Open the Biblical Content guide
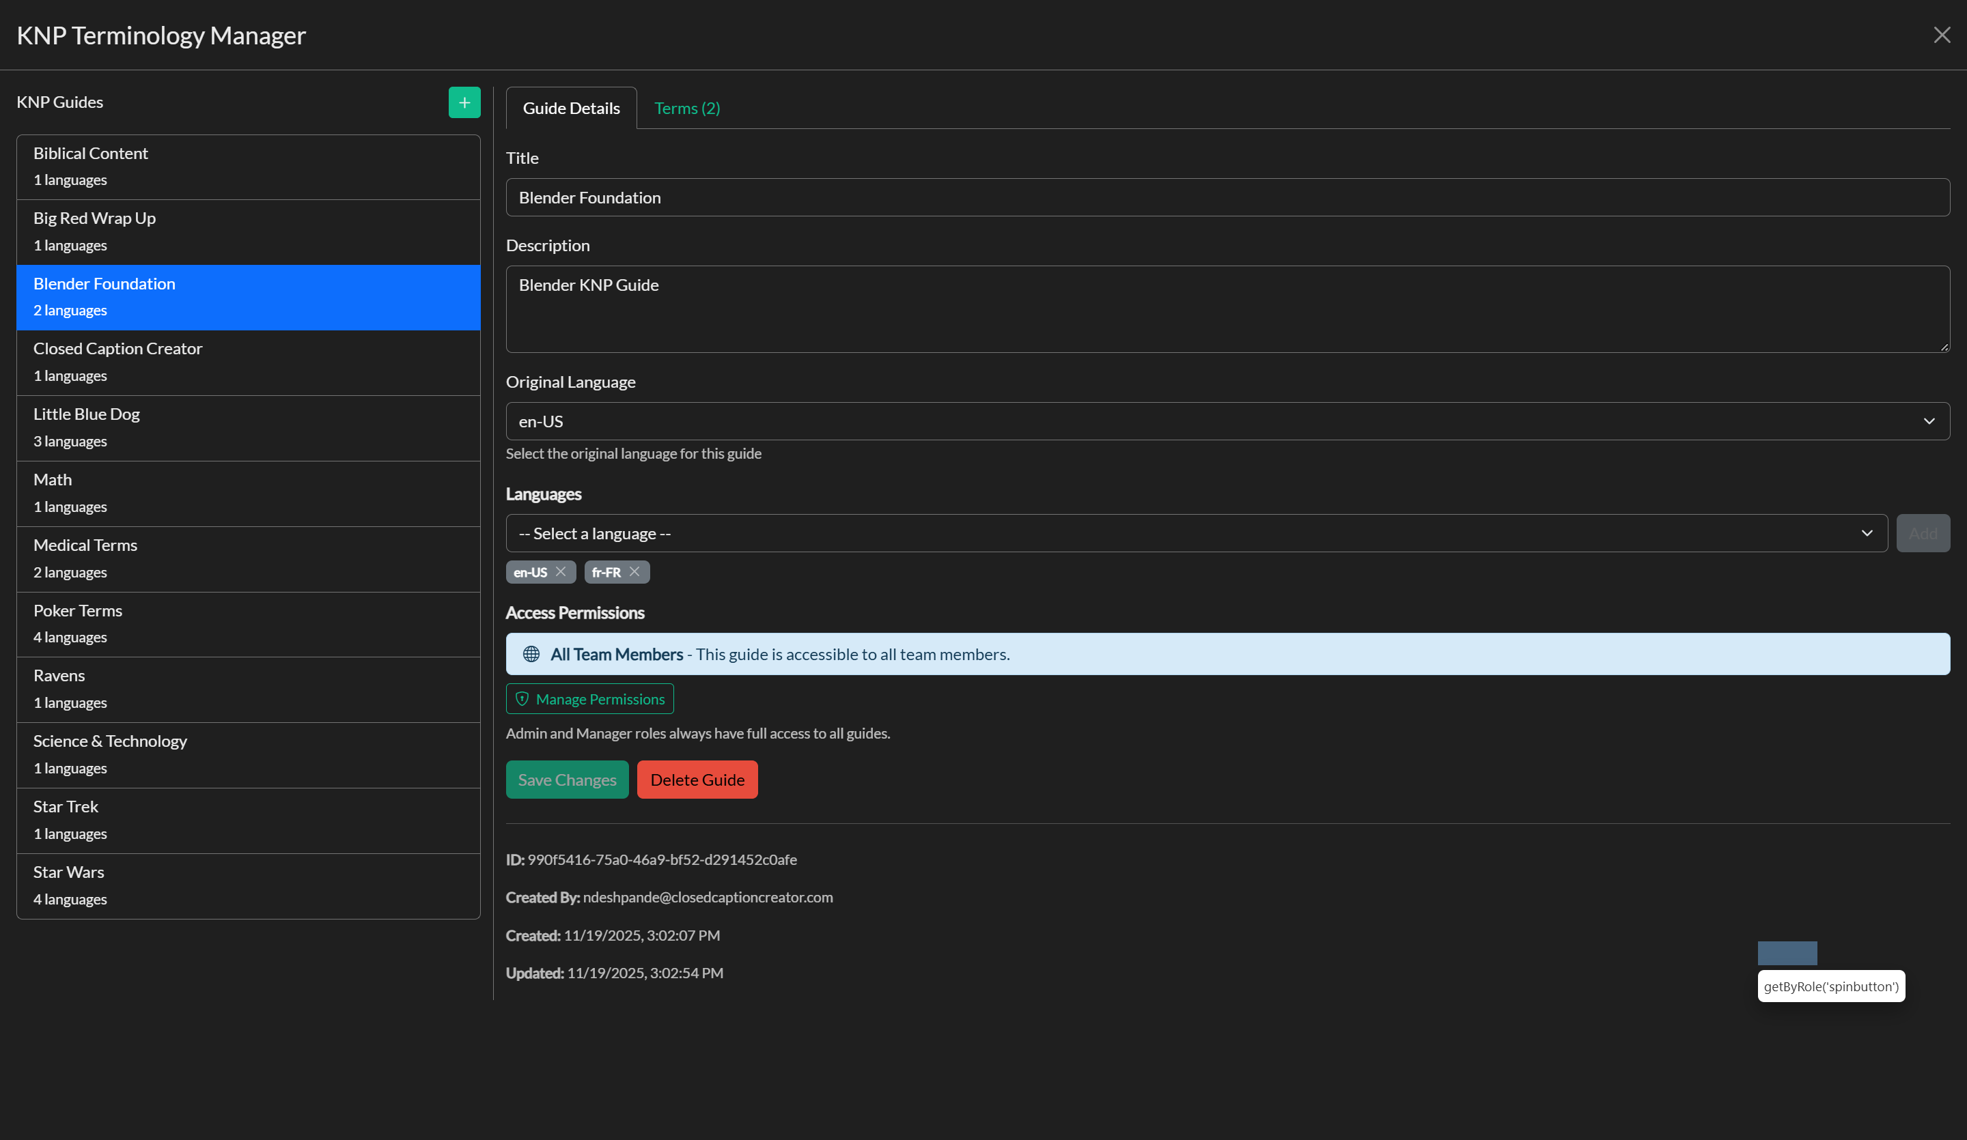Image resolution: width=1967 pixels, height=1140 pixels. coord(248,167)
